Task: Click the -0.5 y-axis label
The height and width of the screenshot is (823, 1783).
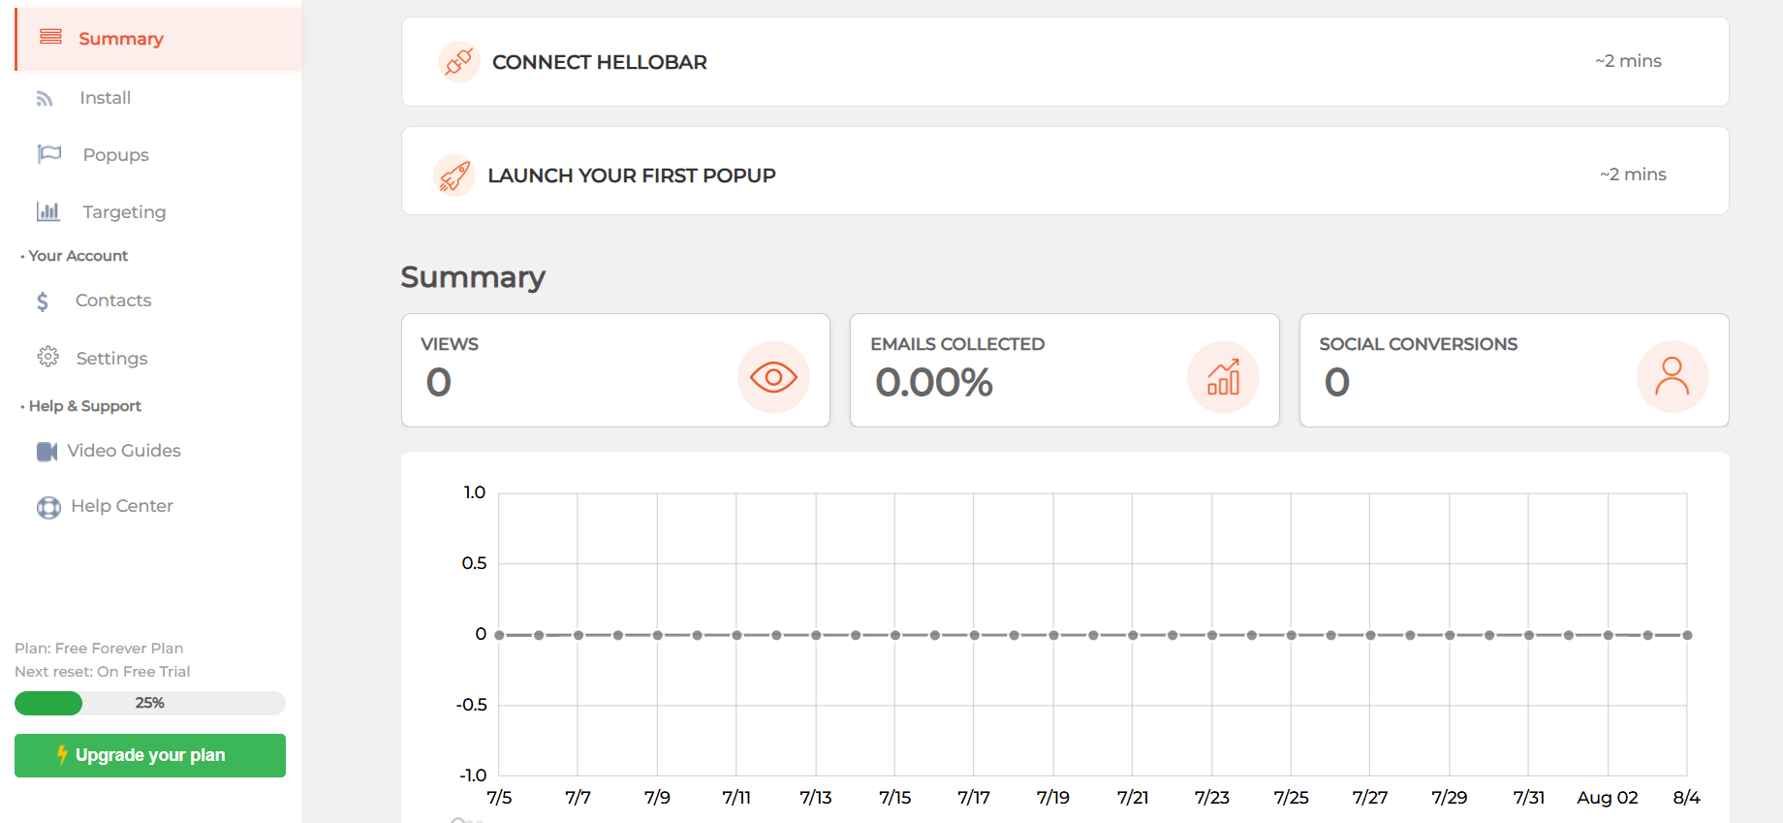Action: pos(471,705)
